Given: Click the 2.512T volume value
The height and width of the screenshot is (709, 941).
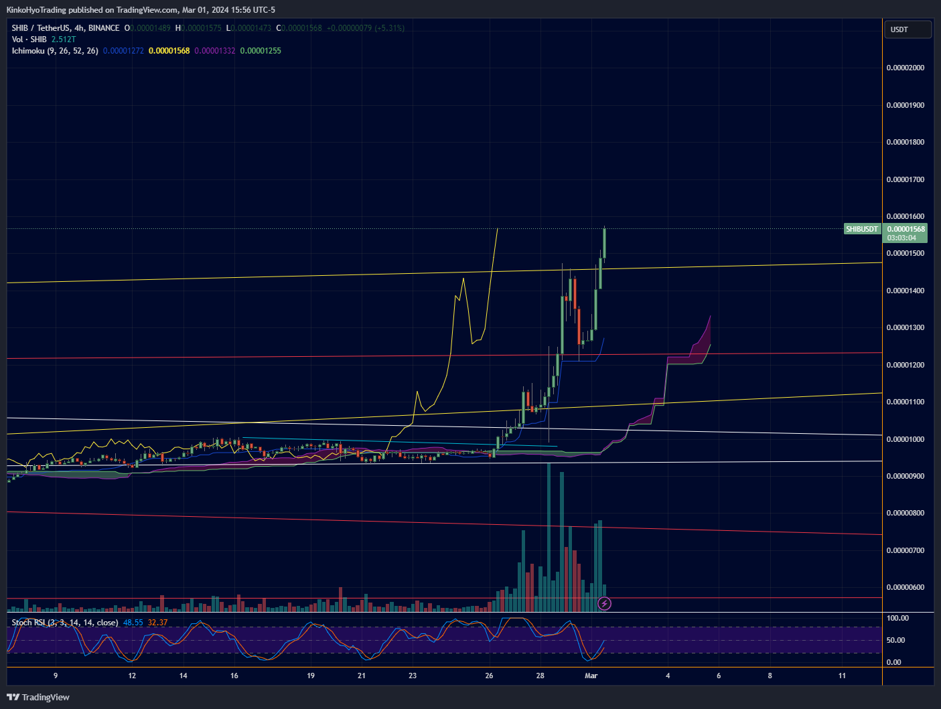Looking at the screenshot, I should 64,40.
